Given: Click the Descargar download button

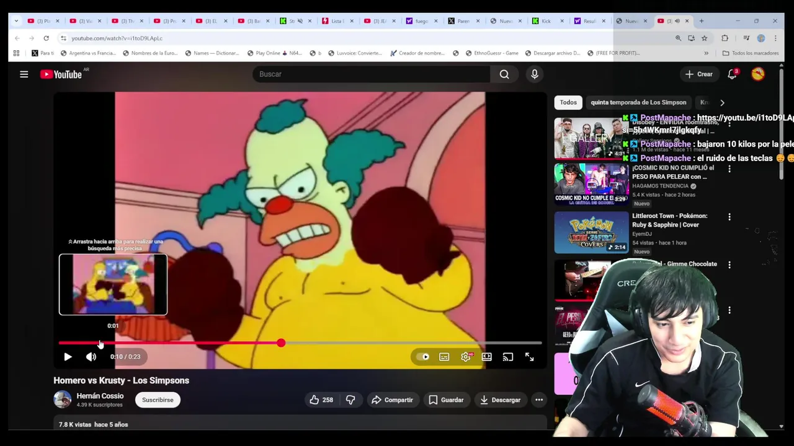Looking at the screenshot, I should 500,400.
